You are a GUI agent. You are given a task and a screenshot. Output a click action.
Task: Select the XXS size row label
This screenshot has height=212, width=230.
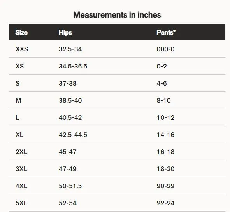pos(22,49)
